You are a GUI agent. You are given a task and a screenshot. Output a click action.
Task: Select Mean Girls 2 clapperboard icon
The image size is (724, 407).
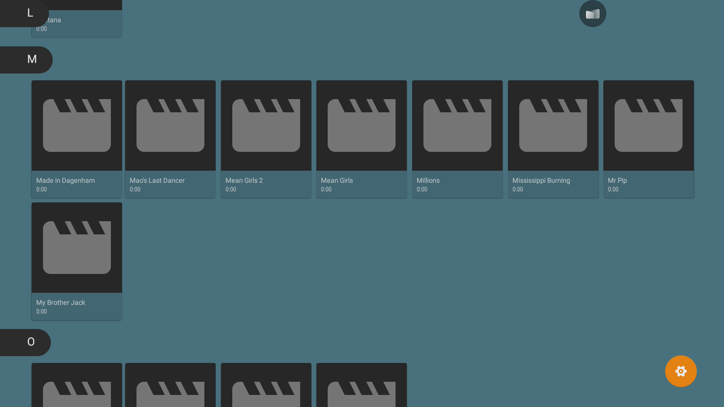click(x=266, y=125)
